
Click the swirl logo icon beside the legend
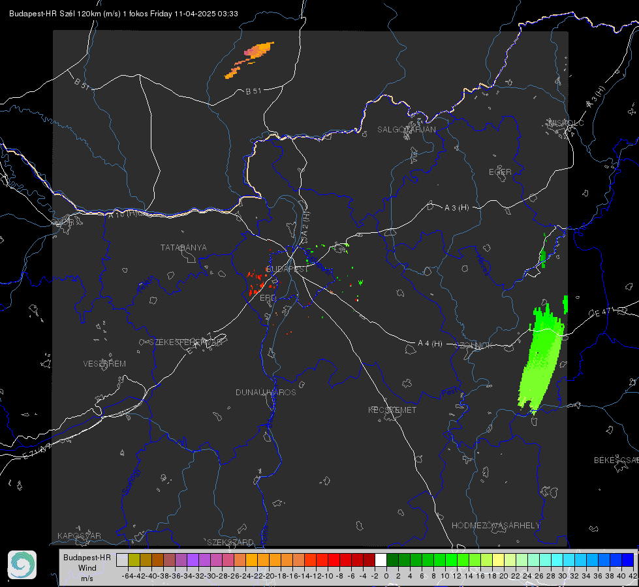tap(22, 565)
